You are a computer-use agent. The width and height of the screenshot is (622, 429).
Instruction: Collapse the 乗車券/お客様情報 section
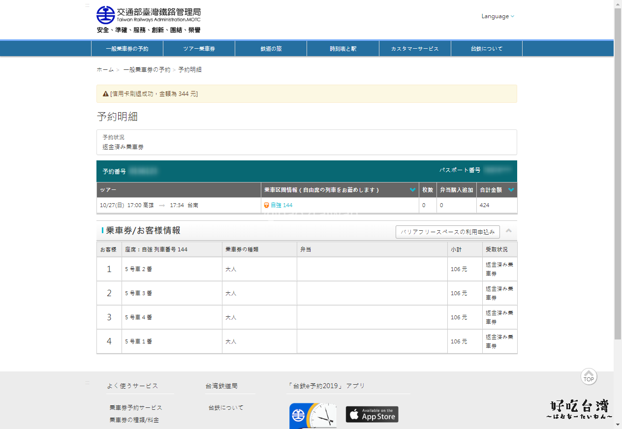509,231
